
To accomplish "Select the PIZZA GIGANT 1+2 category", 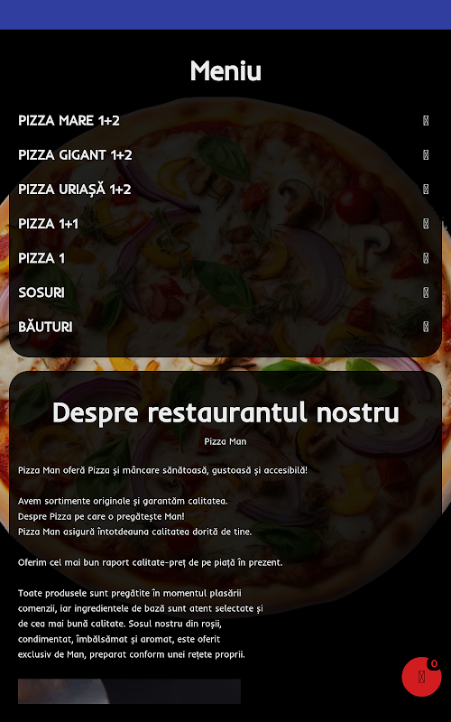I will click(75, 154).
